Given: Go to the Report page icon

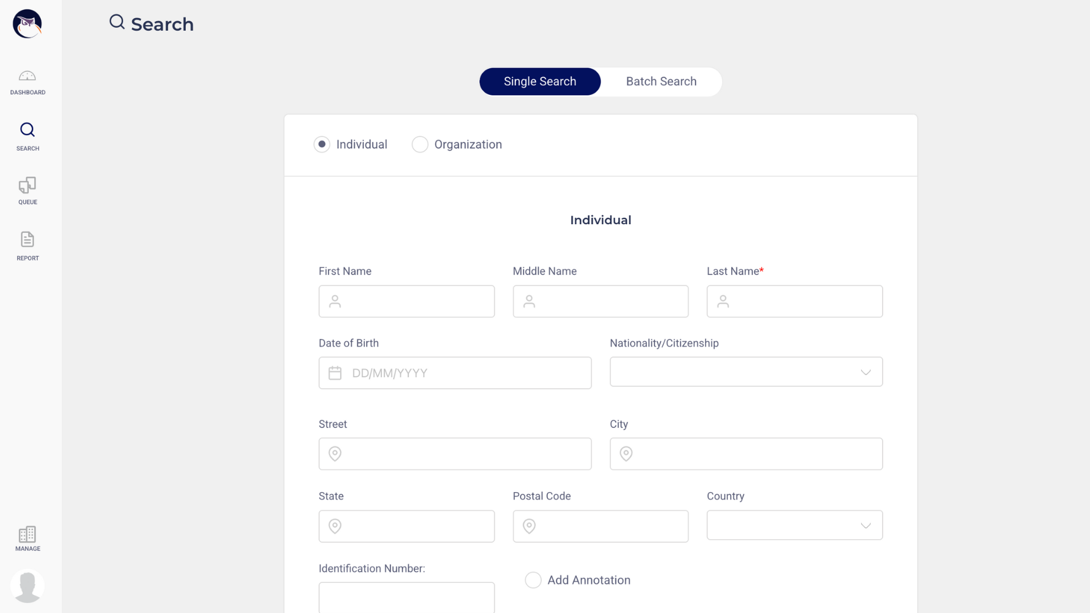Looking at the screenshot, I should pos(27,240).
